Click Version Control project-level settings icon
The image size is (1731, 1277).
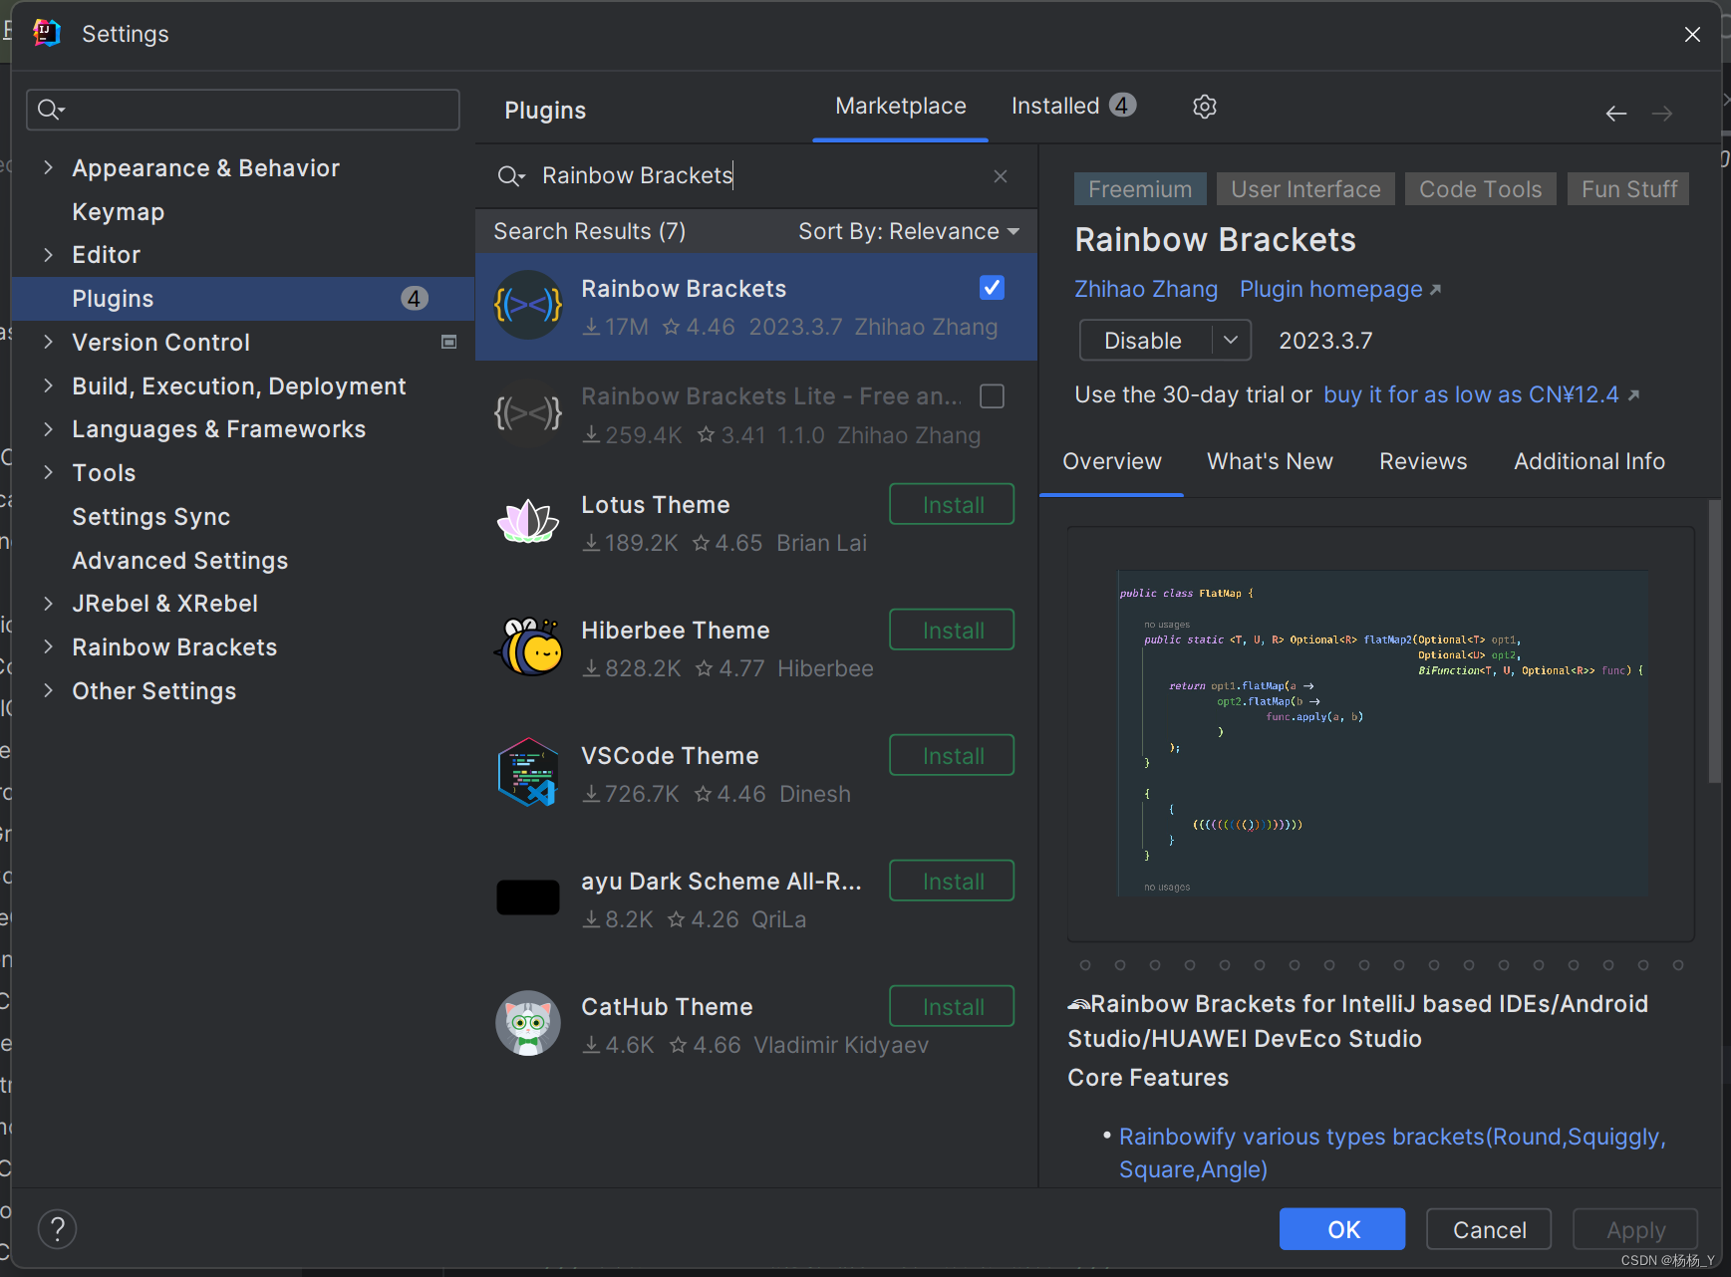tap(449, 342)
